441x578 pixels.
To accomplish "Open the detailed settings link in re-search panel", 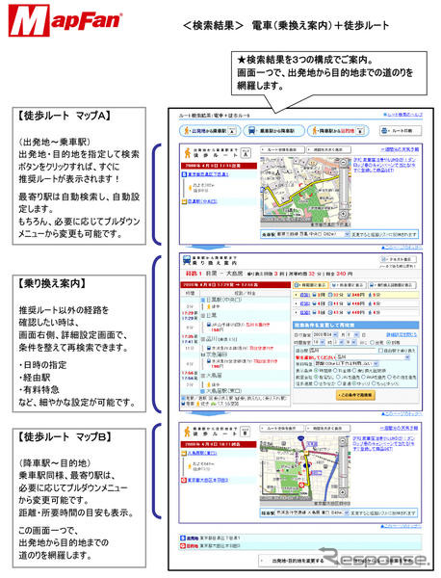I will click(402, 334).
